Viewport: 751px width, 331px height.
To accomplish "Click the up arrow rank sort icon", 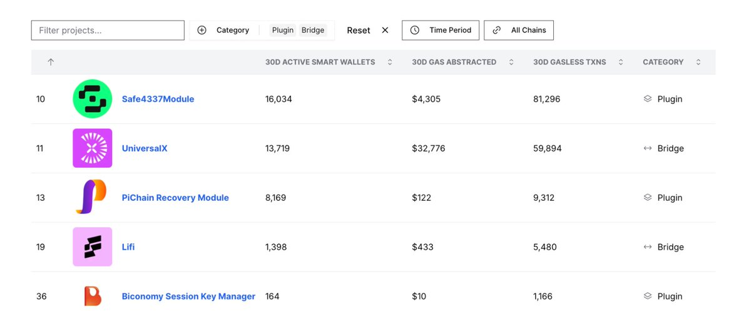I will (x=51, y=62).
